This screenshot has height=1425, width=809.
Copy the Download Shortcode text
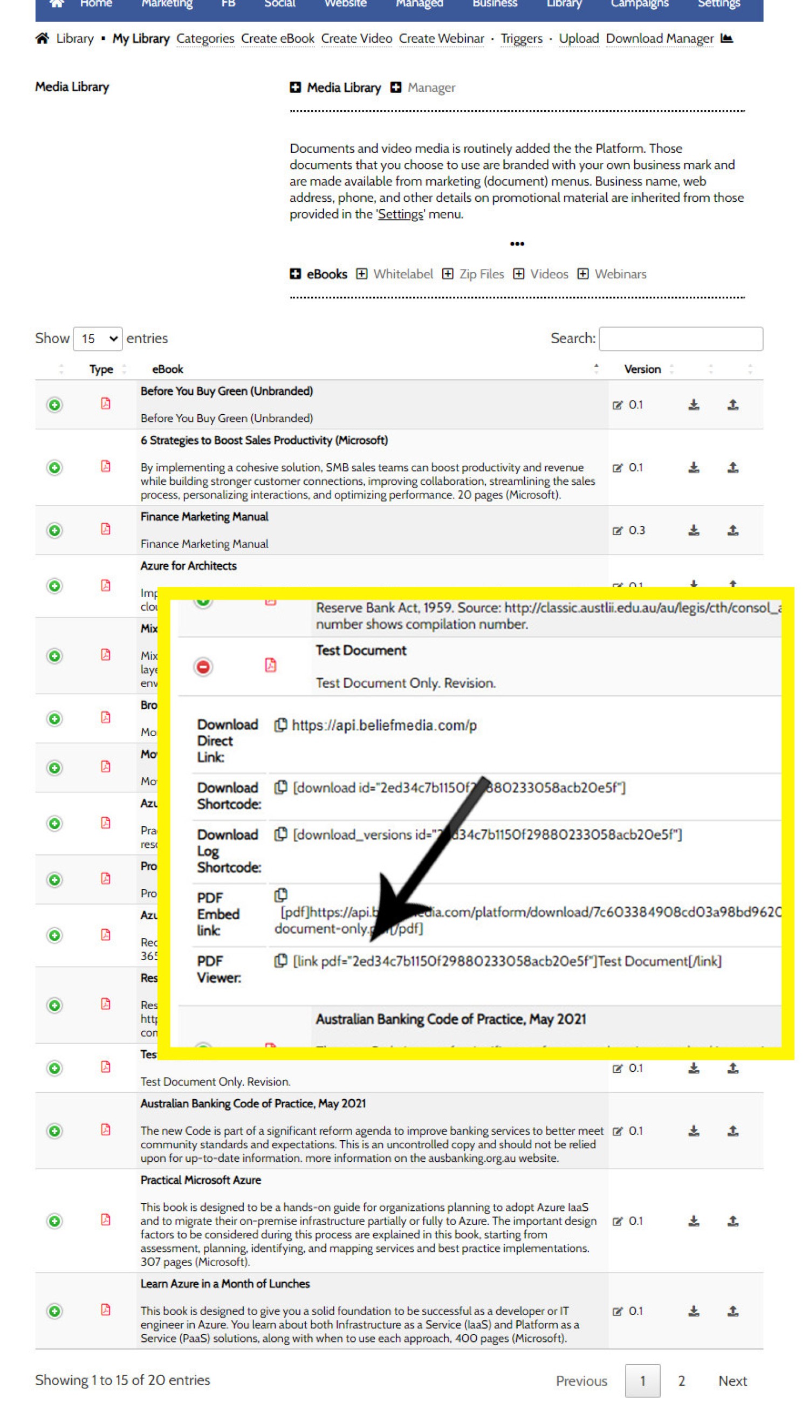coord(280,787)
